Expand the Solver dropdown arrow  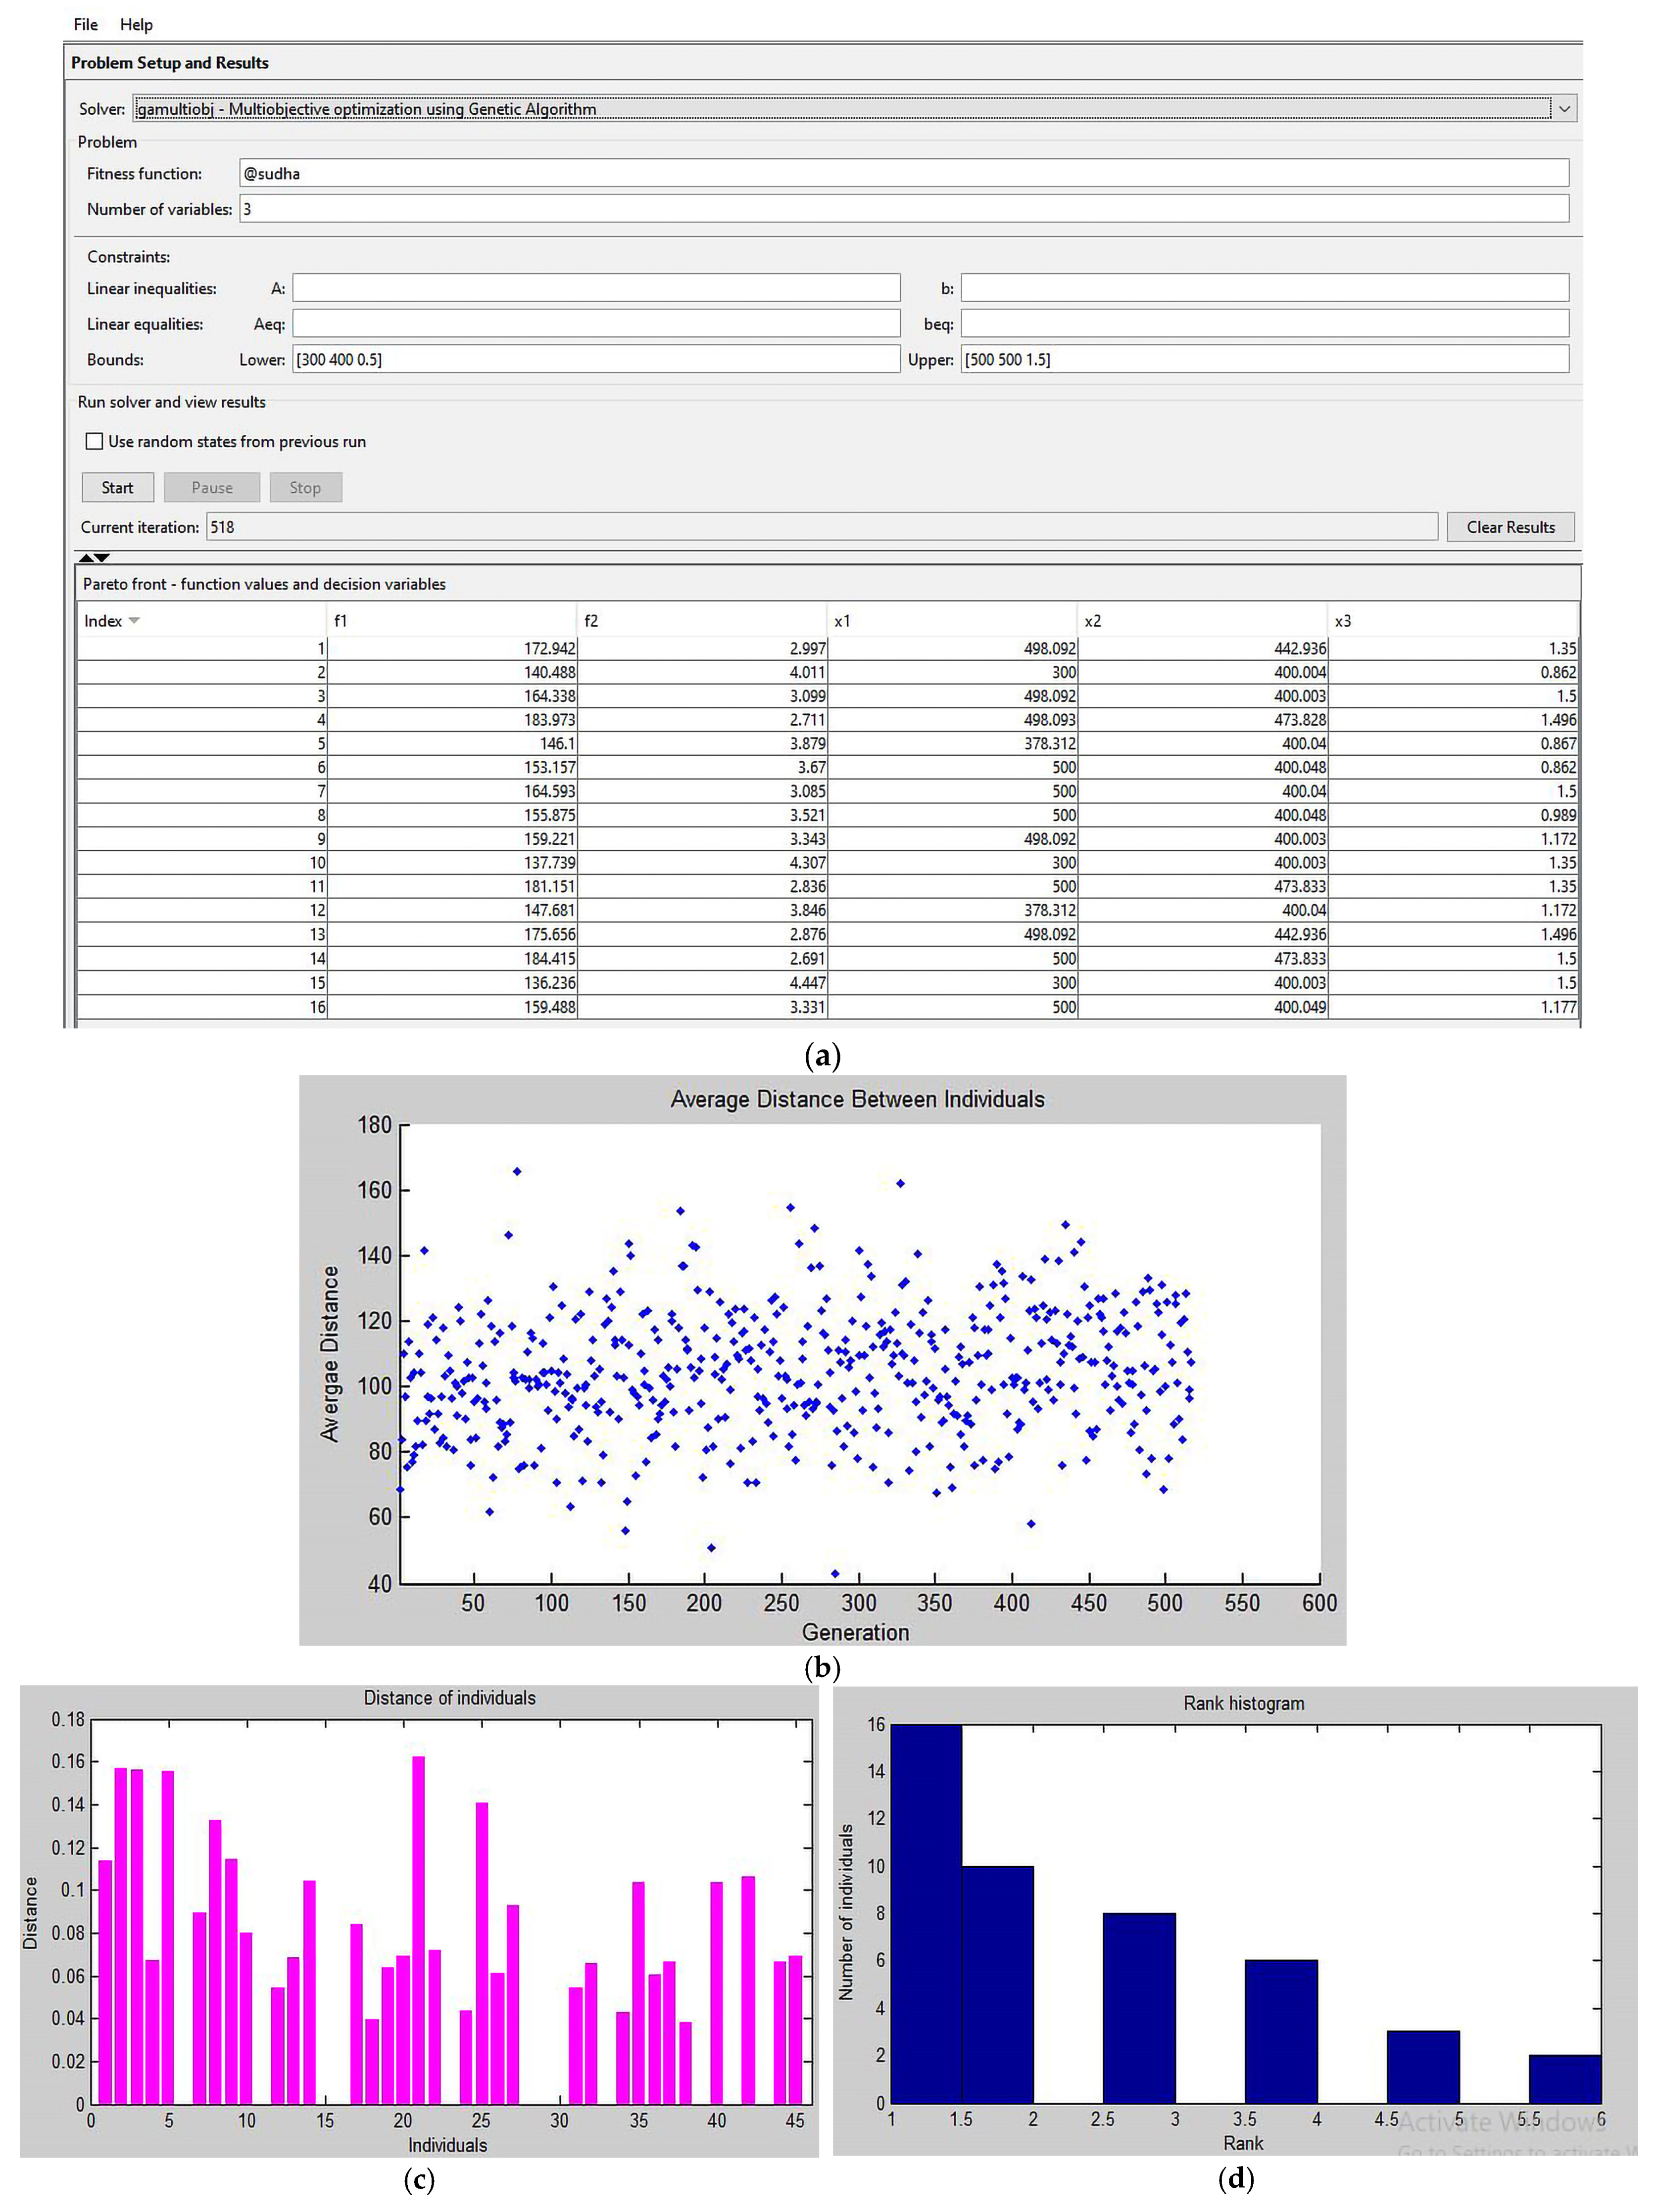[1564, 108]
